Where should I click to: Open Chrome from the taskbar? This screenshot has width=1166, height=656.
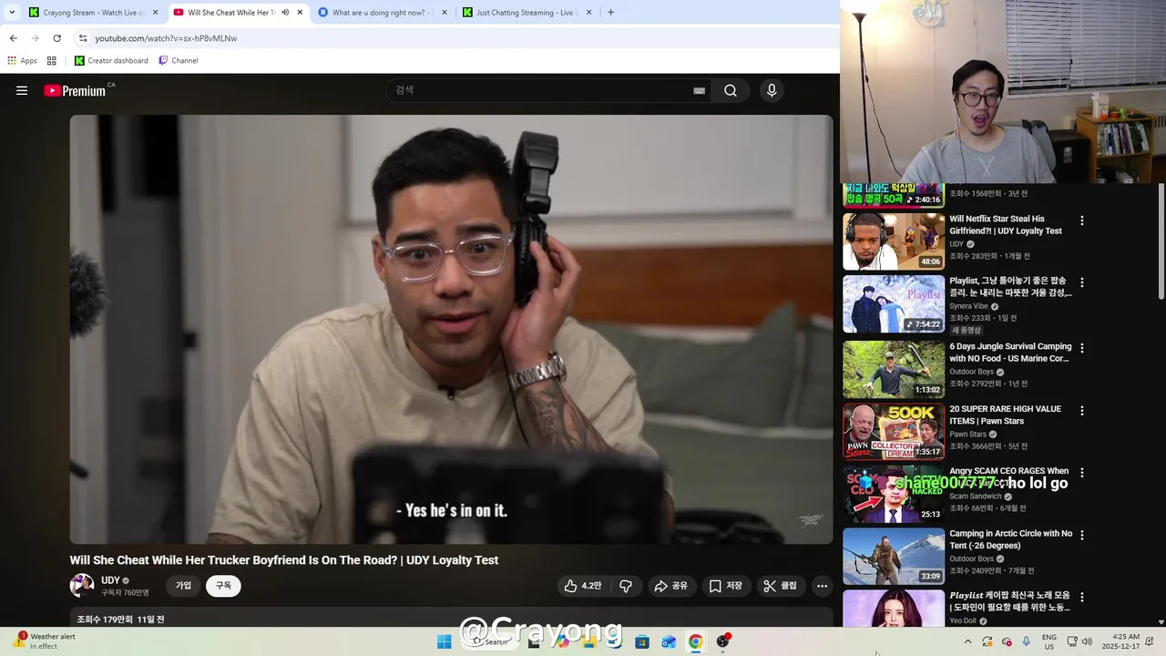click(695, 641)
